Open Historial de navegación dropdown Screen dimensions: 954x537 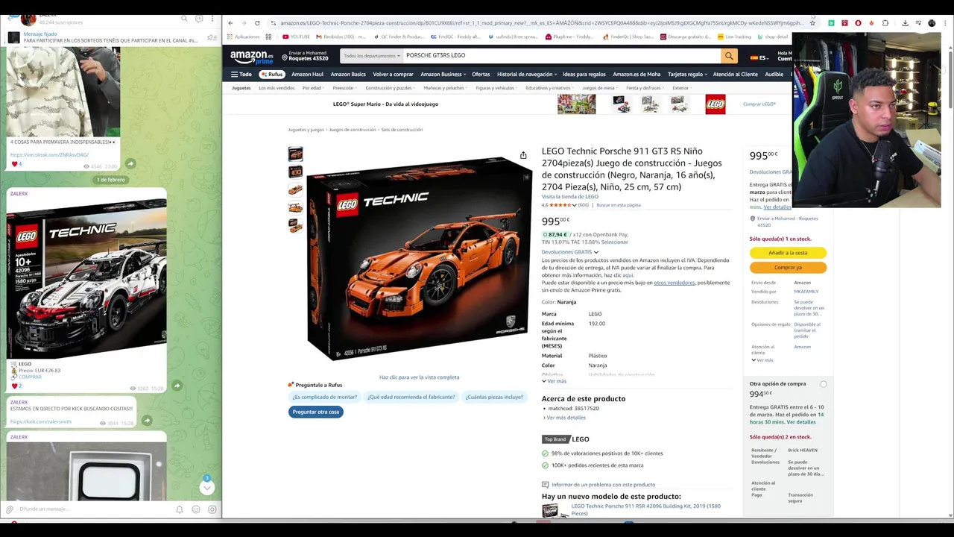[527, 75]
